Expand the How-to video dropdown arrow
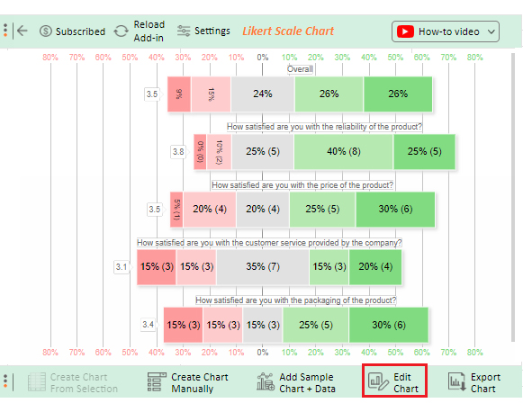 [x=491, y=31]
